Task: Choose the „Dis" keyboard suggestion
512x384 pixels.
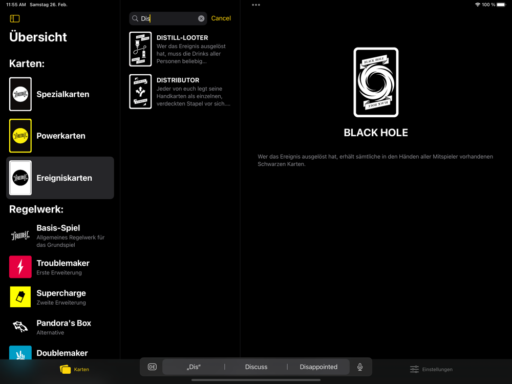Action: point(194,367)
